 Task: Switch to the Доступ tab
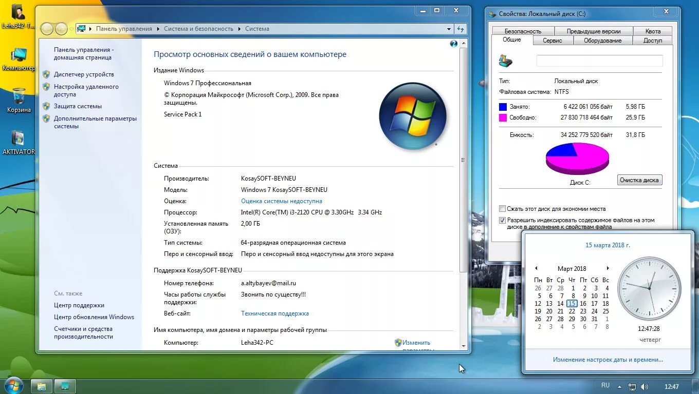coord(653,41)
